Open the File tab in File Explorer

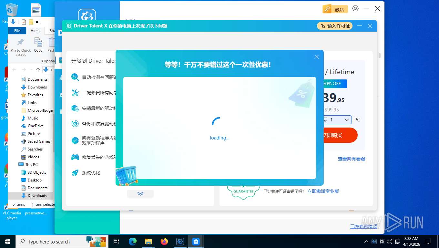17,31
